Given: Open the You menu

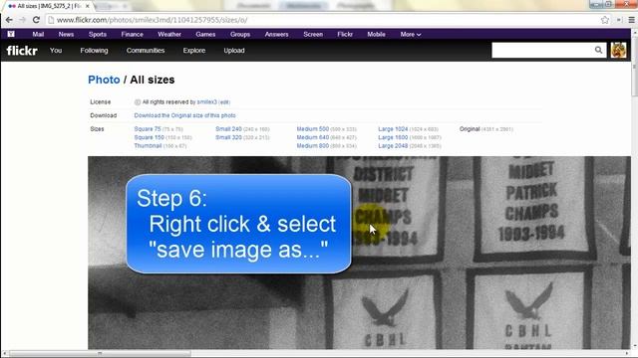Looking at the screenshot, I should pyautogui.click(x=56, y=51).
